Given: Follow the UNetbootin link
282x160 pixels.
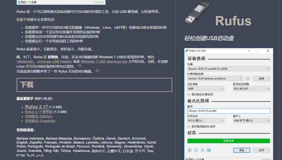Looking at the screenshot, I should tap(25, 62).
